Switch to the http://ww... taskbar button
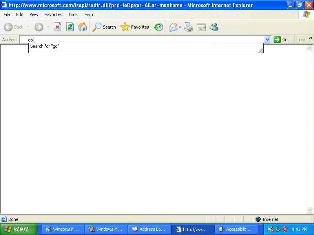This screenshot has width=314, height=235. (x=192, y=229)
